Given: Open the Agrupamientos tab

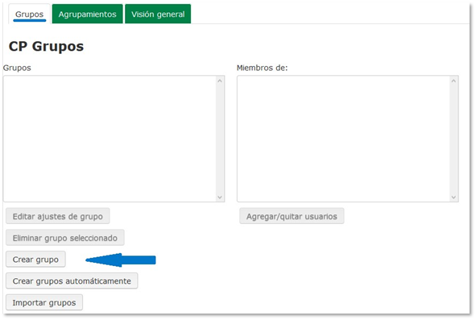Looking at the screenshot, I should pyautogui.click(x=88, y=14).
